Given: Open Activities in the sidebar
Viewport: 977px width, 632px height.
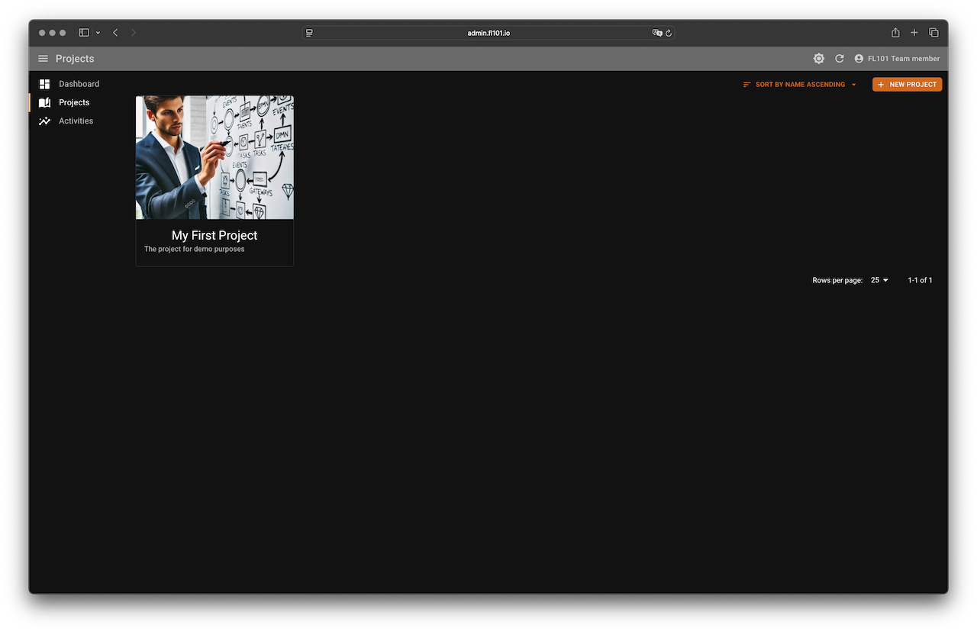Looking at the screenshot, I should click(x=76, y=121).
